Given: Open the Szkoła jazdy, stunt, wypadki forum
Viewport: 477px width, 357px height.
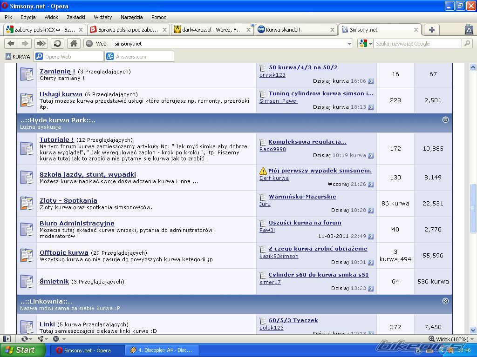Looking at the screenshot, I should tap(88, 175).
